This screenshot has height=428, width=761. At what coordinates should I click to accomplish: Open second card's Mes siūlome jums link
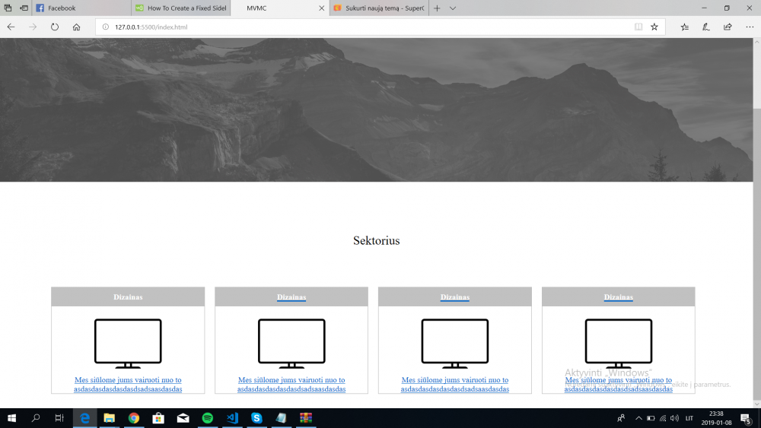tap(291, 385)
